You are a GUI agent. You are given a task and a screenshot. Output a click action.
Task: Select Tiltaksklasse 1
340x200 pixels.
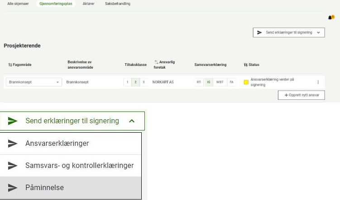coord(128,82)
